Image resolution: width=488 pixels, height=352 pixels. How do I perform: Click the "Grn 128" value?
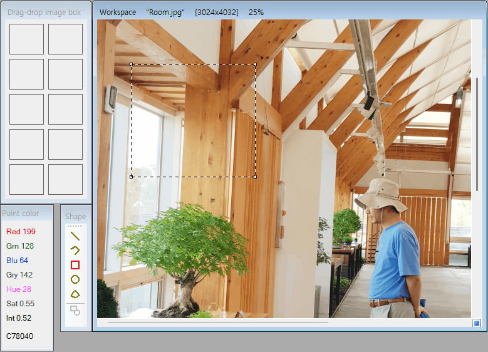tap(20, 246)
